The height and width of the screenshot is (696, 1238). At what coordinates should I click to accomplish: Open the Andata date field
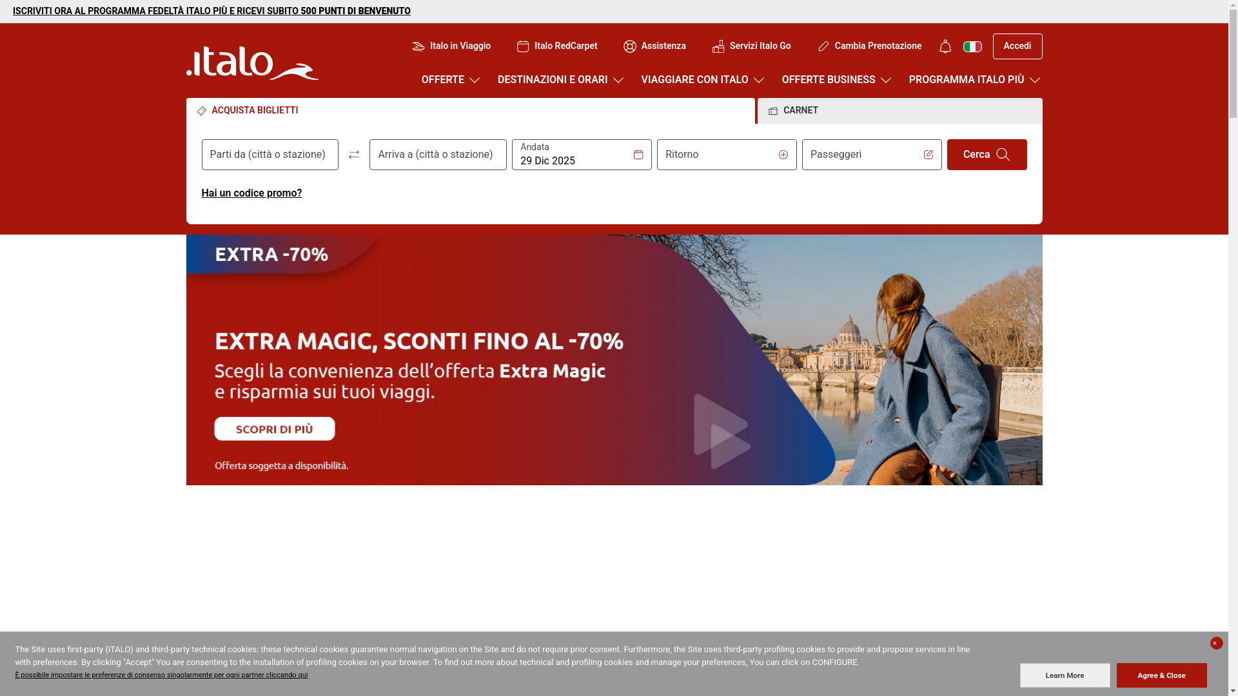582,155
